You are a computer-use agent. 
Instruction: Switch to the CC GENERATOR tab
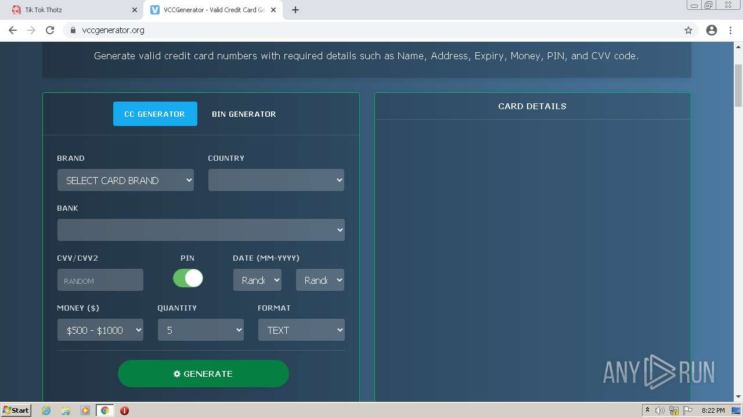coord(155,114)
